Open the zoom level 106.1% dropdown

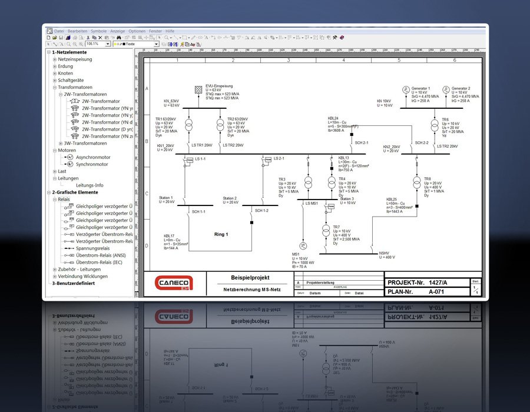tap(108, 44)
